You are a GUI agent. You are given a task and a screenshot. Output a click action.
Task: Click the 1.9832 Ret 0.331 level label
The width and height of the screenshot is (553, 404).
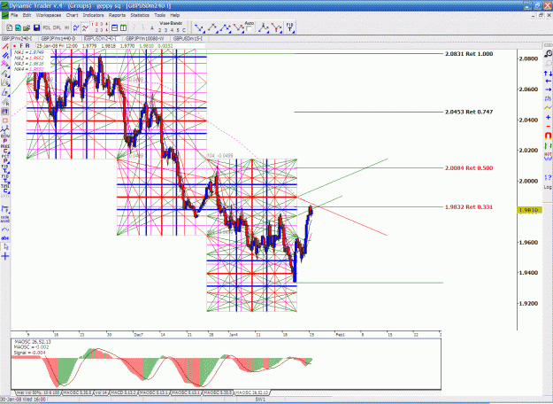click(469, 207)
